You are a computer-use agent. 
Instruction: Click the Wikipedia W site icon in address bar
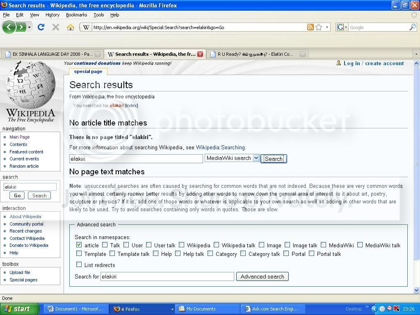coord(86,27)
